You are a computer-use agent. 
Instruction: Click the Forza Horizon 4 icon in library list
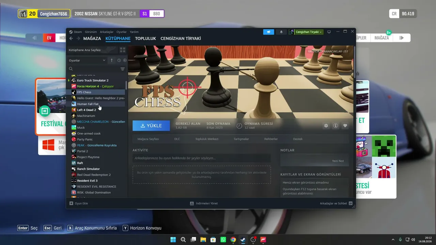pos(74,86)
